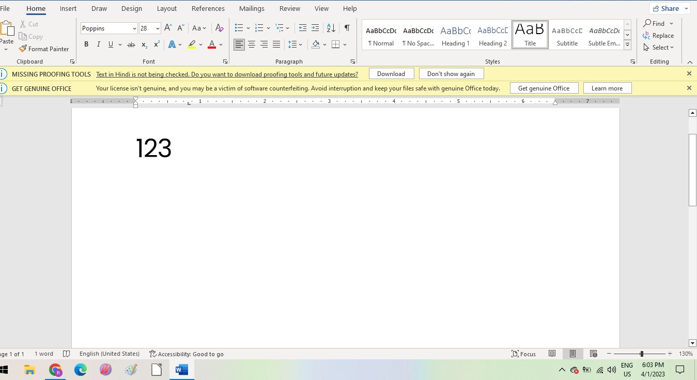Click the Download proofing tools button
The height and width of the screenshot is (380, 697).
click(391, 74)
